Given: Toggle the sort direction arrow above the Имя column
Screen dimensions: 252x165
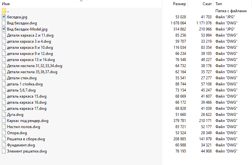Looking at the screenshot, I should click(81, 1).
